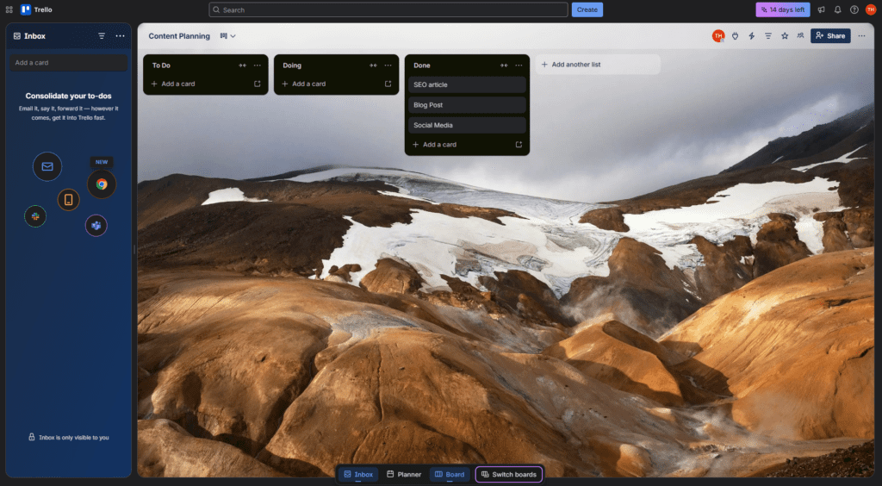Open Inbox filter icon

click(102, 36)
